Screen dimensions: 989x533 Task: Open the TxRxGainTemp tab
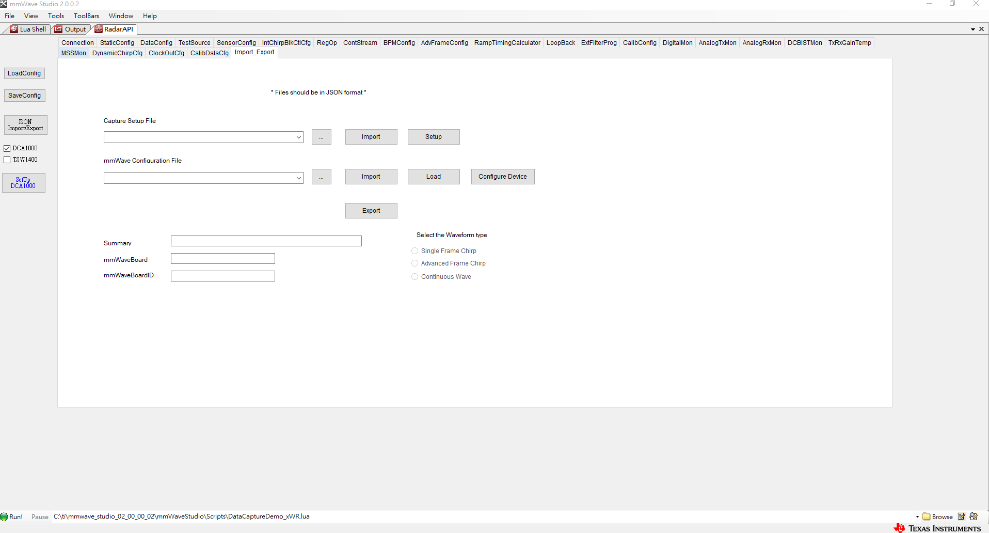[x=850, y=43]
